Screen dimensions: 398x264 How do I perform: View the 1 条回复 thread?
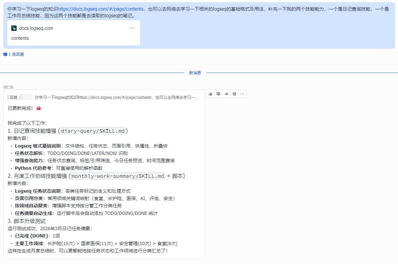pos(16,54)
